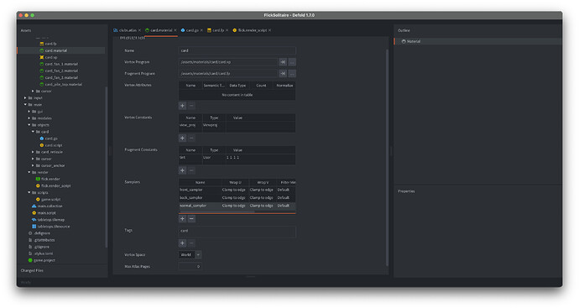Expand the gui folder
579x308 pixels.
coord(29,111)
